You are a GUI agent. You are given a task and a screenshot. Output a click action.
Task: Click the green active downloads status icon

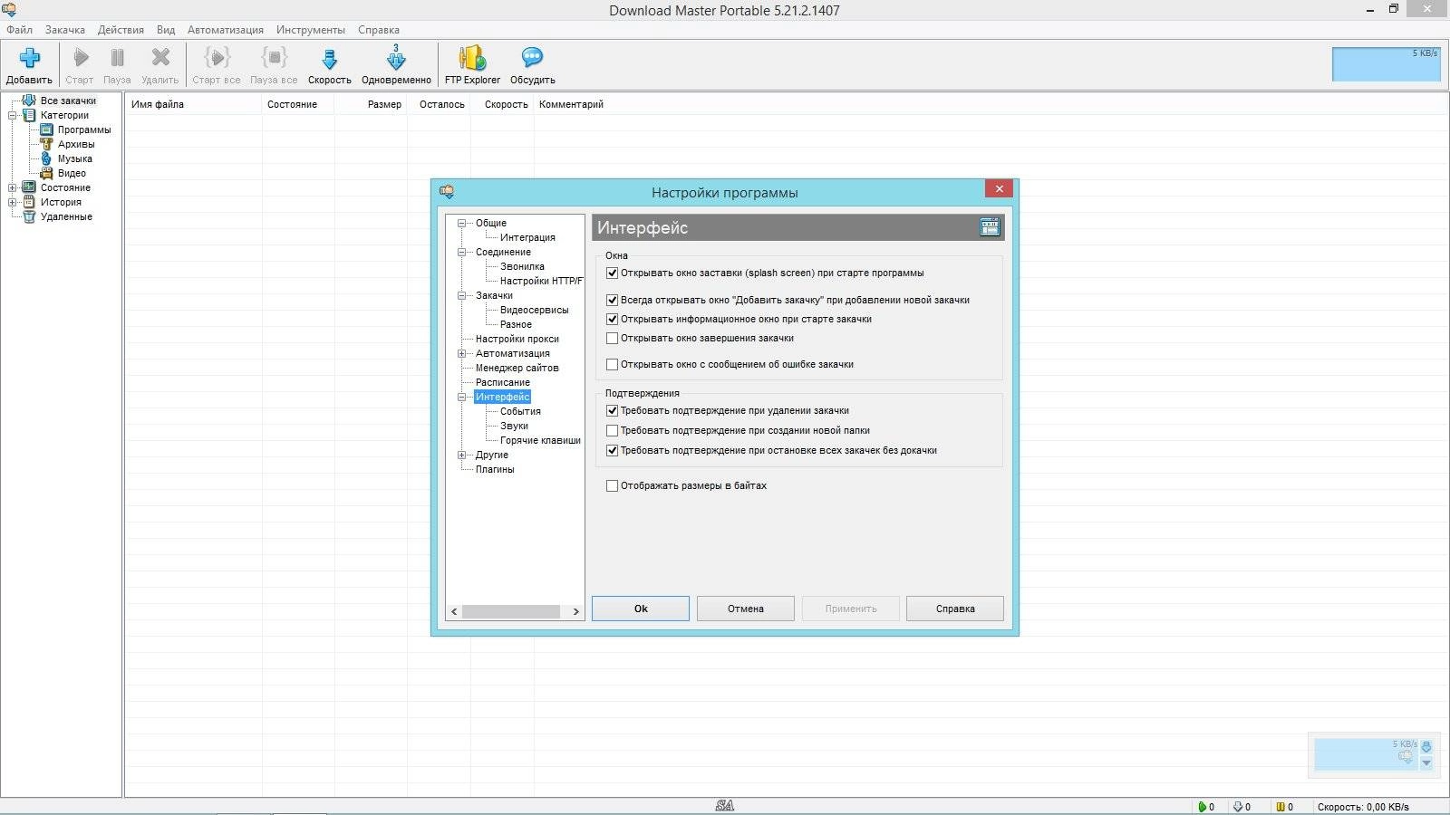1202,807
